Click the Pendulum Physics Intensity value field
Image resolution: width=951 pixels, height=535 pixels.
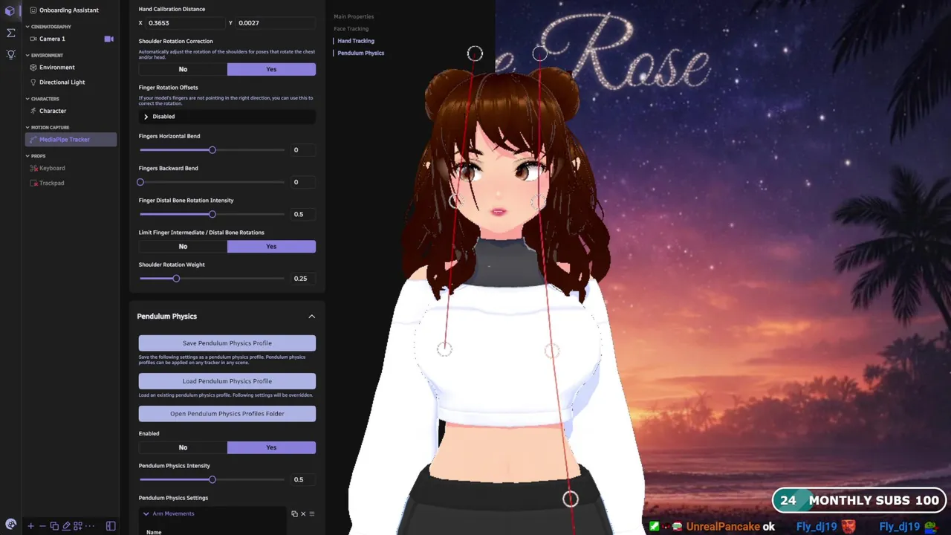(x=302, y=479)
